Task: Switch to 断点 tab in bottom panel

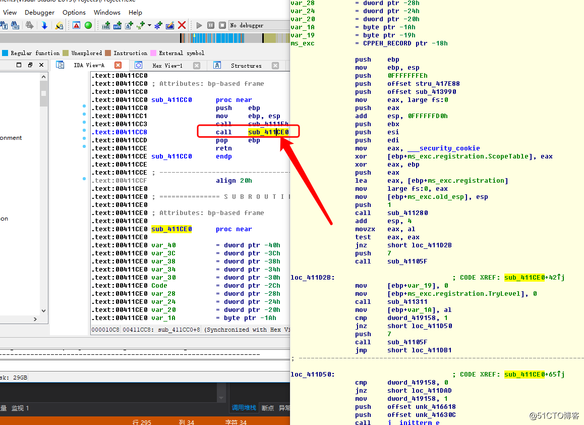Action: pyautogui.click(x=268, y=408)
